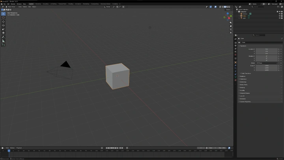Image resolution: width=284 pixels, height=160 pixels.
Task: Click the blue playhead on timeline
Action: tap(9, 151)
